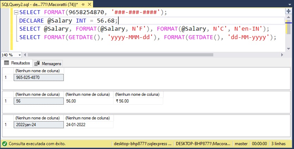This screenshot has width=294, height=149.
Task: Click the editor split window handle
Action: [288, 11]
